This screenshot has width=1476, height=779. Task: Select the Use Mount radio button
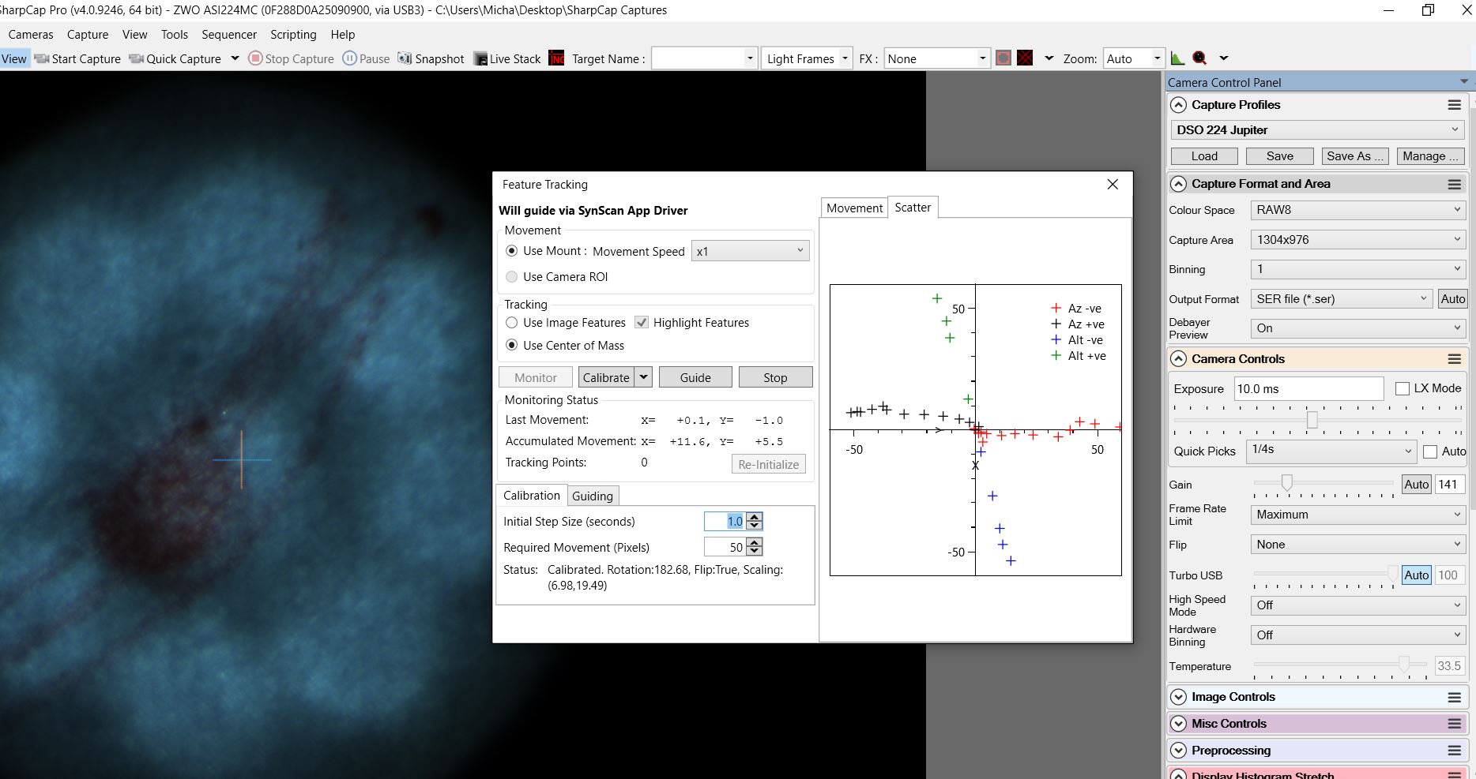pyautogui.click(x=512, y=251)
